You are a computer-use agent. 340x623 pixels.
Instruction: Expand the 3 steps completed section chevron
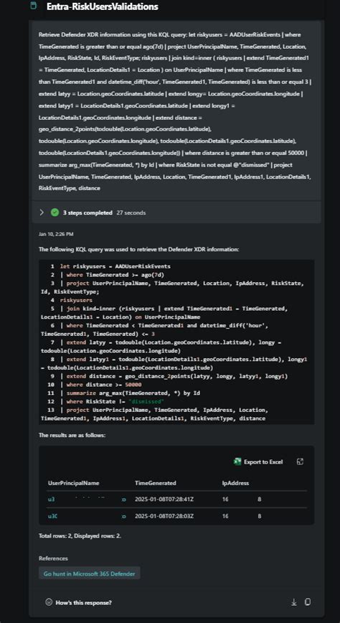(x=42, y=212)
